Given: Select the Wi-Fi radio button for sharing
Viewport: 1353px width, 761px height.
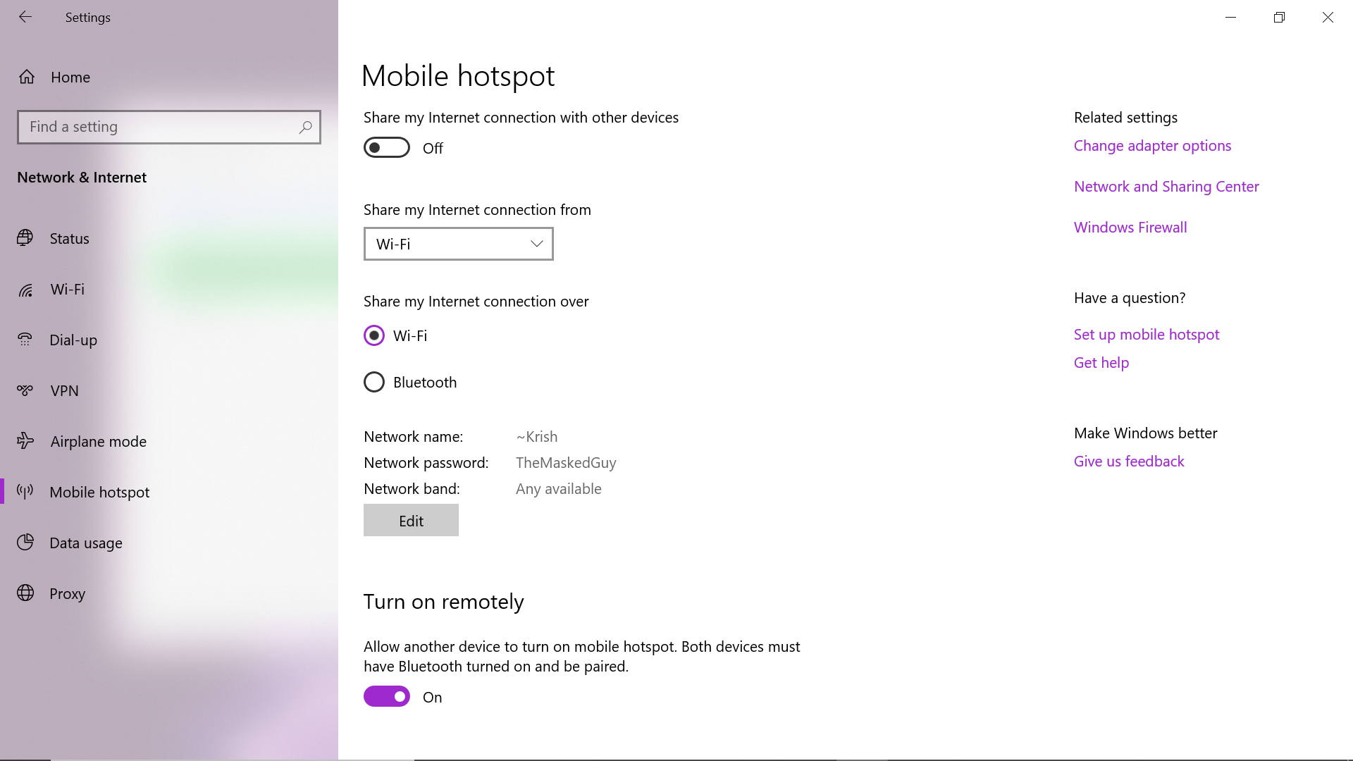Looking at the screenshot, I should pos(374,335).
